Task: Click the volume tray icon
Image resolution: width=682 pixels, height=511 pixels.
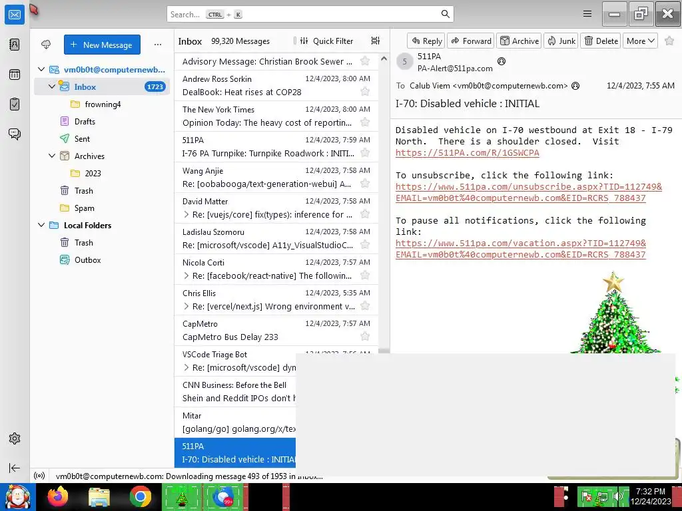Action: point(617,496)
